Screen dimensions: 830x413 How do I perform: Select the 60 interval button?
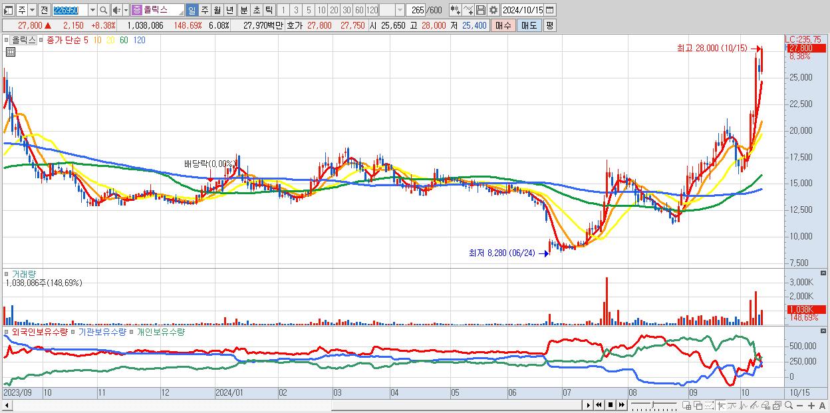(x=359, y=10)
